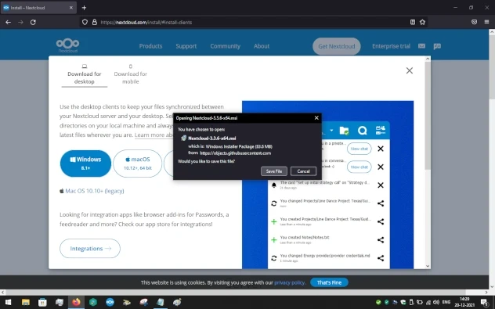Select the Windows 8.1+ download button
Screen dimensions: 495x309
85,163
